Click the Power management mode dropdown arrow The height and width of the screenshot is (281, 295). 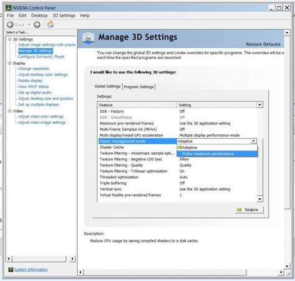[253, 141]
